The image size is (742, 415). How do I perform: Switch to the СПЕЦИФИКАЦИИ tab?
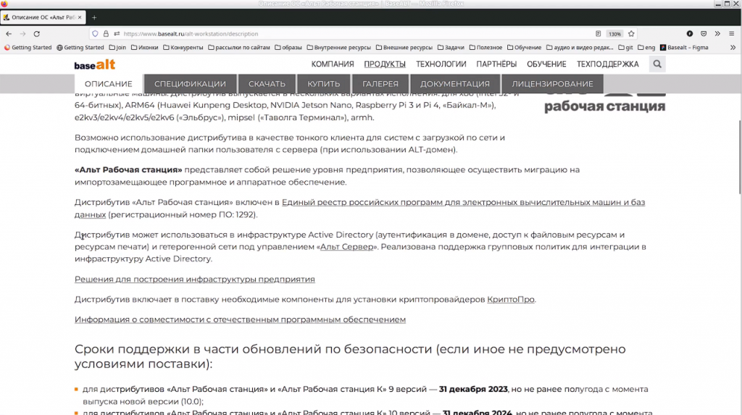click(x=190, y=84)
